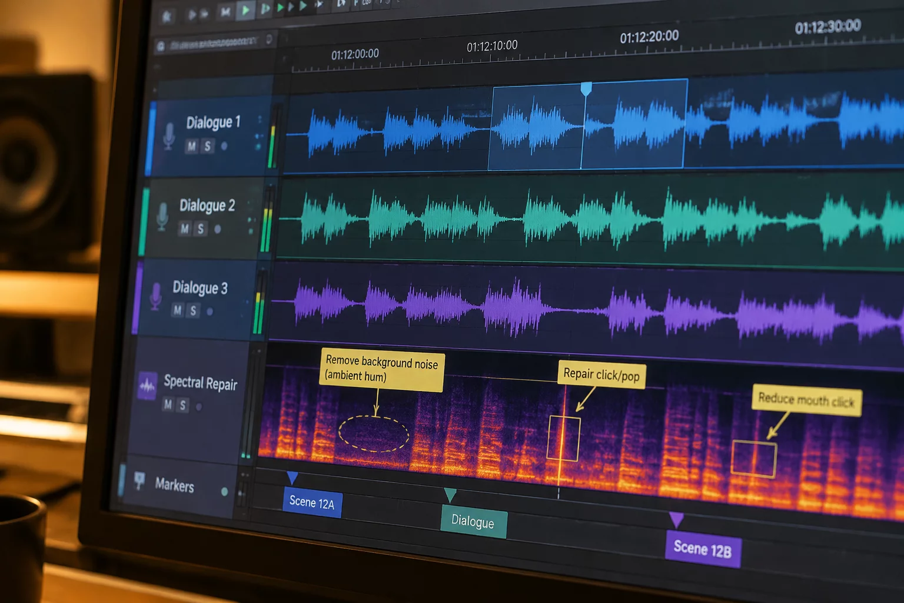Click the teal Dialogue marker label
904x603 pixels.
473,522
